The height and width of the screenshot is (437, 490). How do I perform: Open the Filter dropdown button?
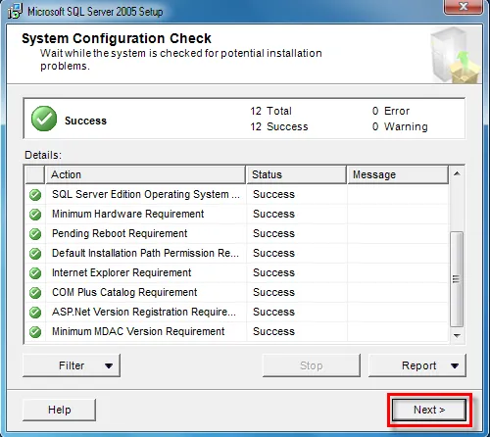[x=72, y=365]
